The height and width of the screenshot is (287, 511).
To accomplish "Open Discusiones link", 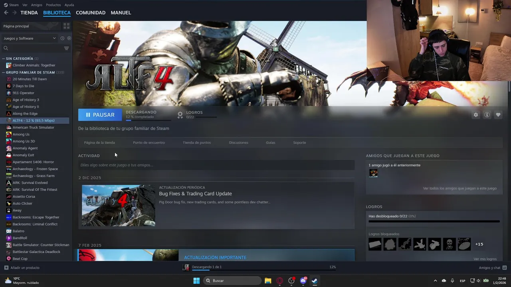I will point(239,143).
